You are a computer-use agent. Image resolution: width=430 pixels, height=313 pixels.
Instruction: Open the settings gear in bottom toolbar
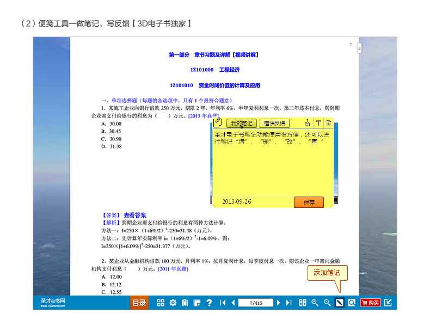(x=173, y=303)
